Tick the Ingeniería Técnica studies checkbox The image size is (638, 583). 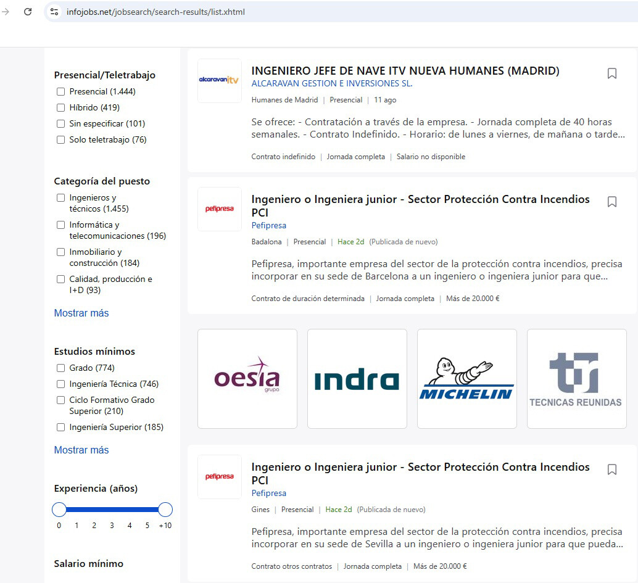click(60, 384)
